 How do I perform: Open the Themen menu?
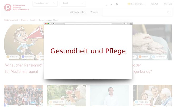coord(94,12)
